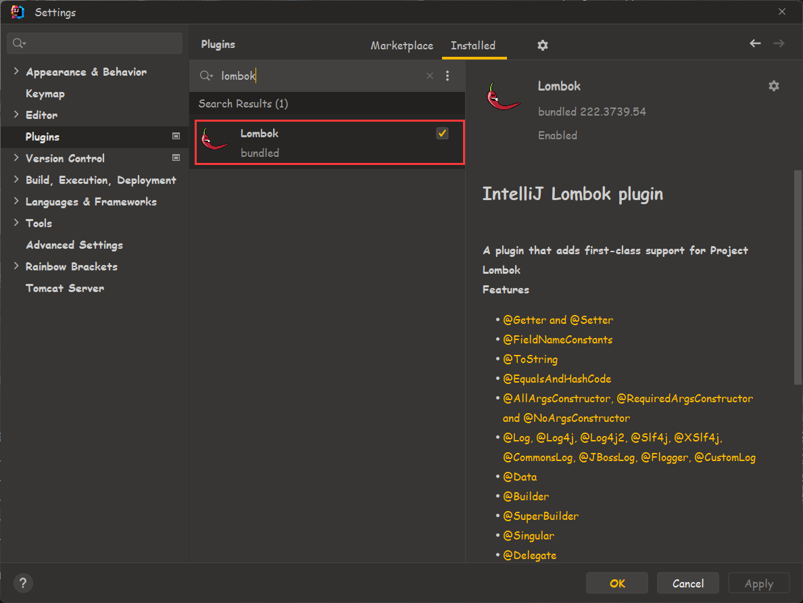Select Keymap in settings tree

45,94
